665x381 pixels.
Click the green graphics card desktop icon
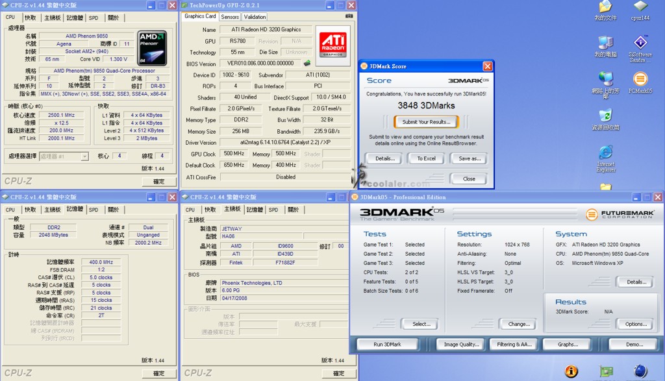pos(606,371)
